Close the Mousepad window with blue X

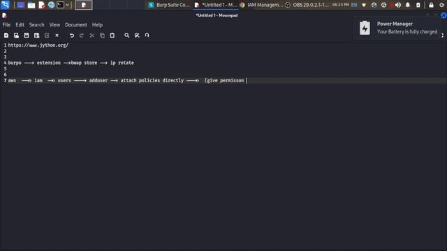(444, 15)
